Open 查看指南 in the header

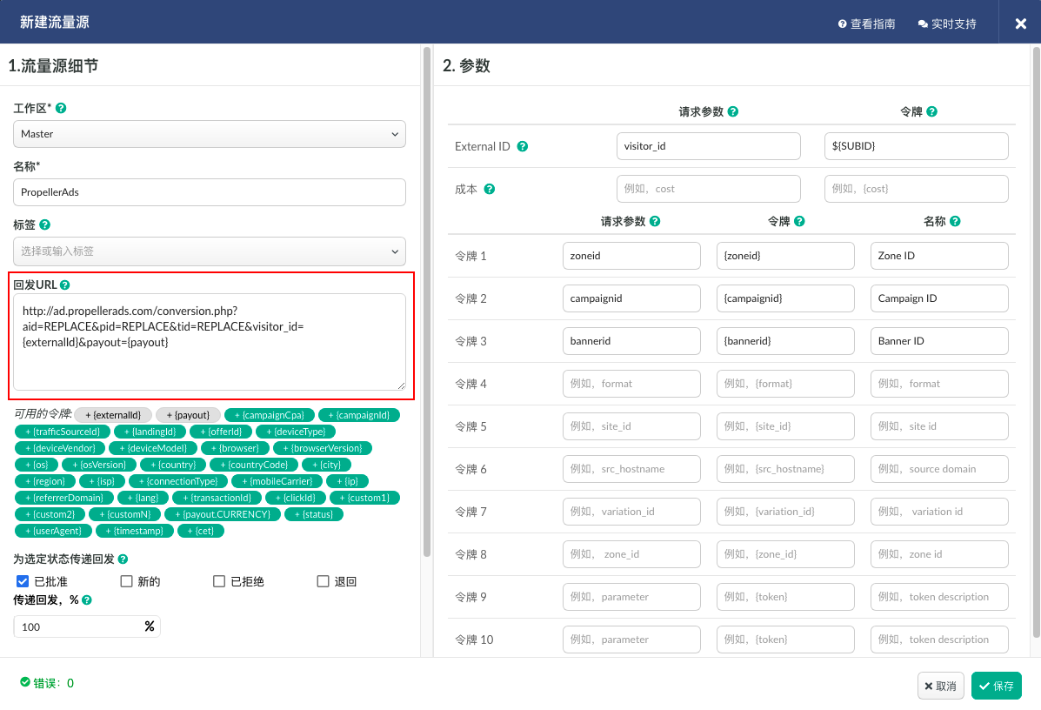pos(866,23)
